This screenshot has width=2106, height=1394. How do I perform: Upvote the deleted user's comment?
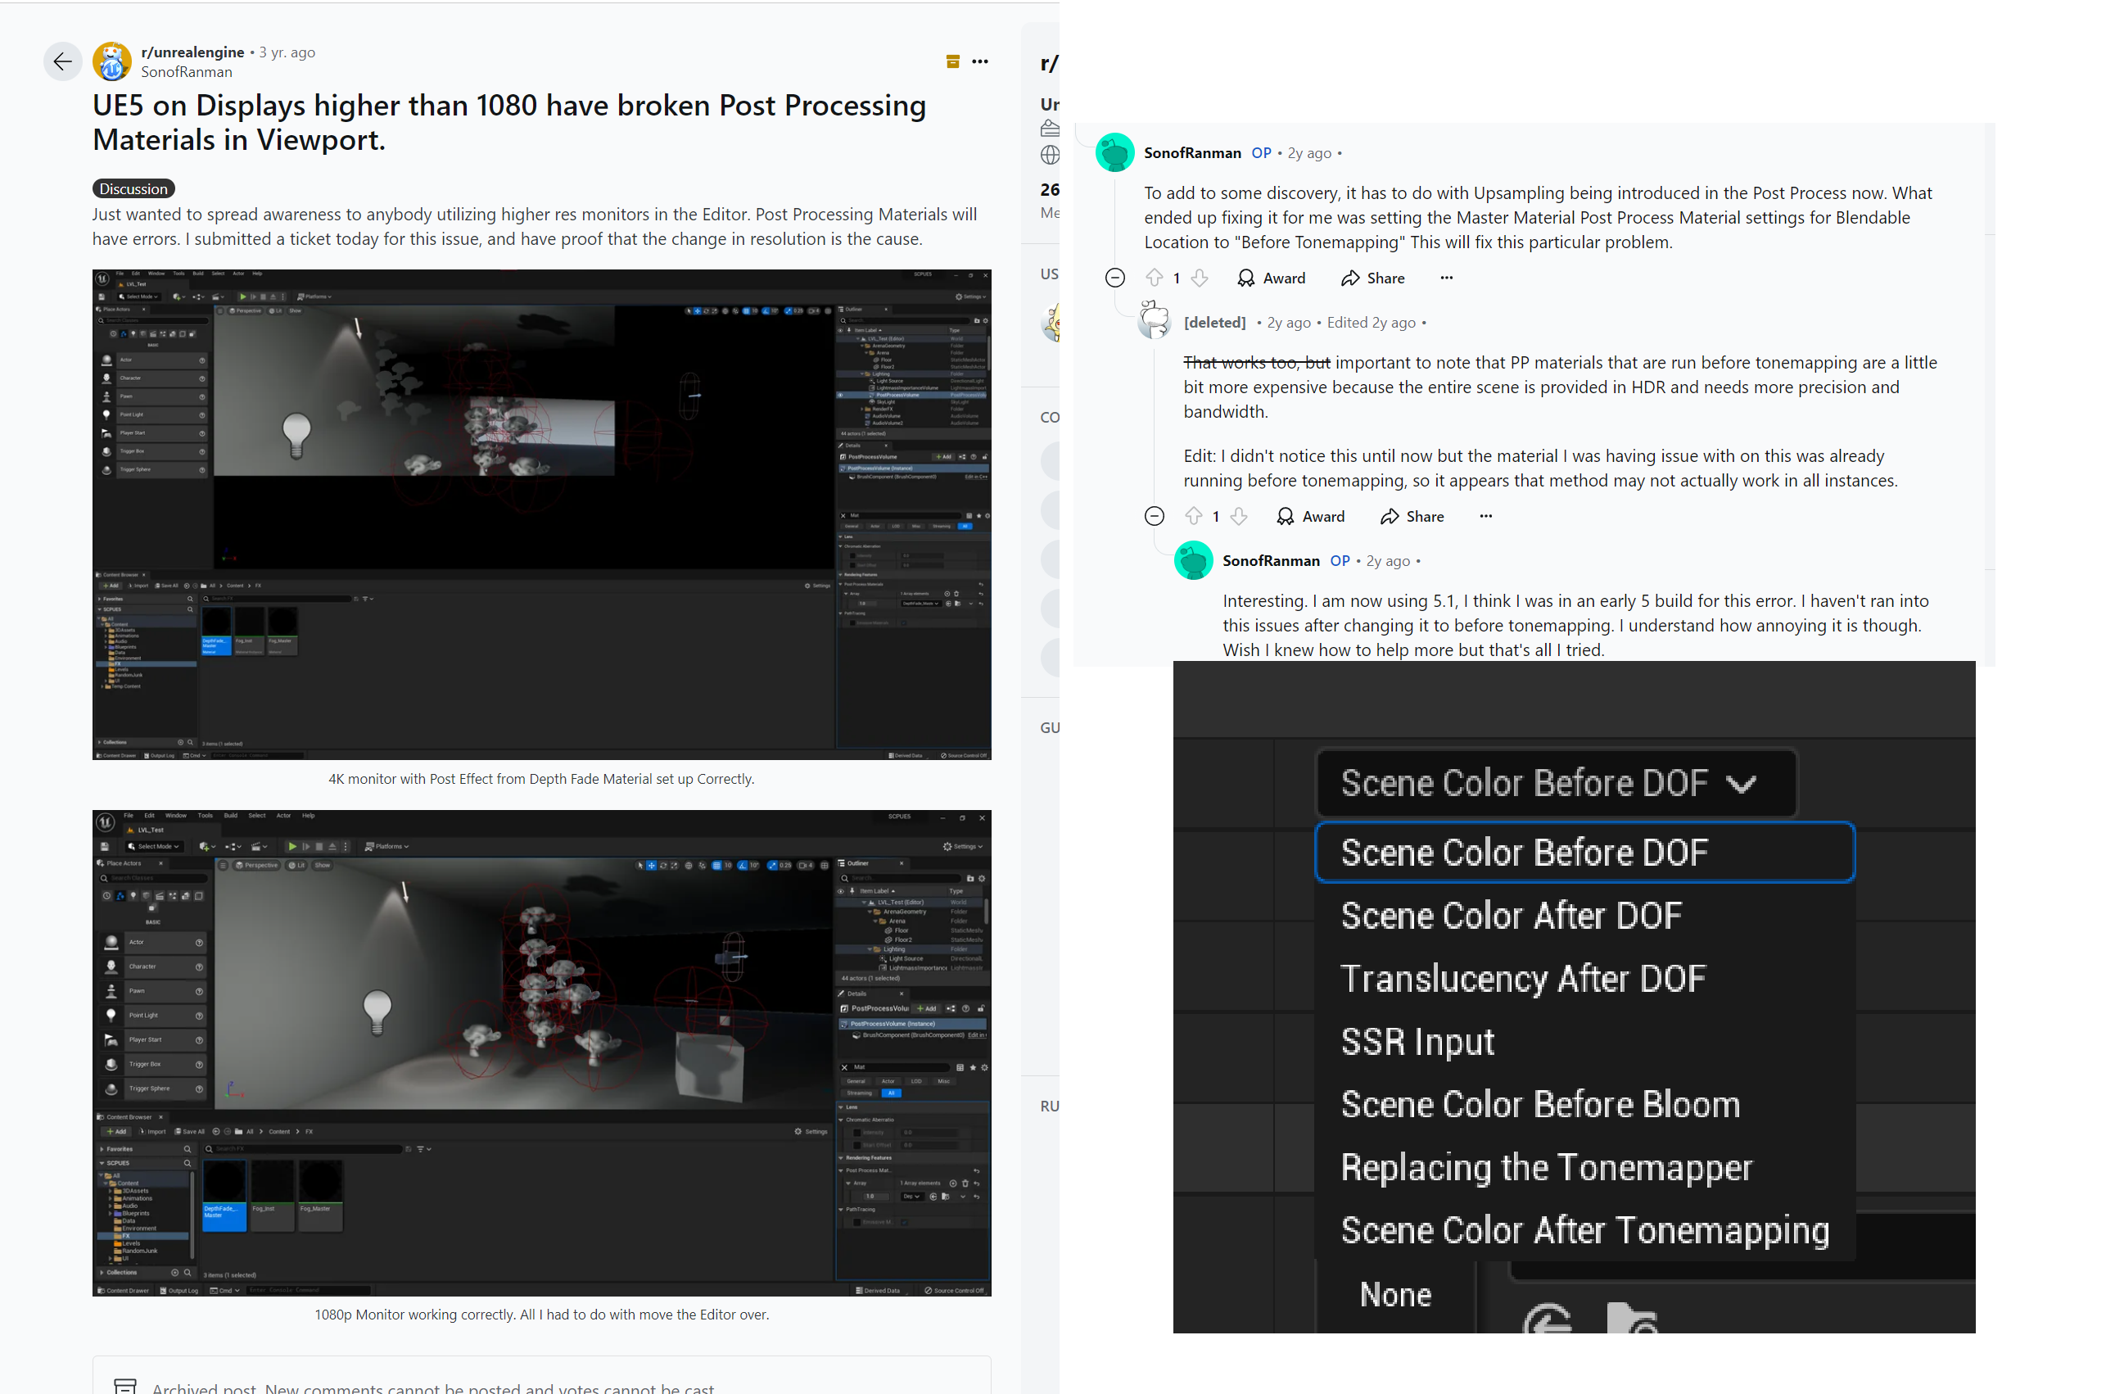(x=1193, y=517)
